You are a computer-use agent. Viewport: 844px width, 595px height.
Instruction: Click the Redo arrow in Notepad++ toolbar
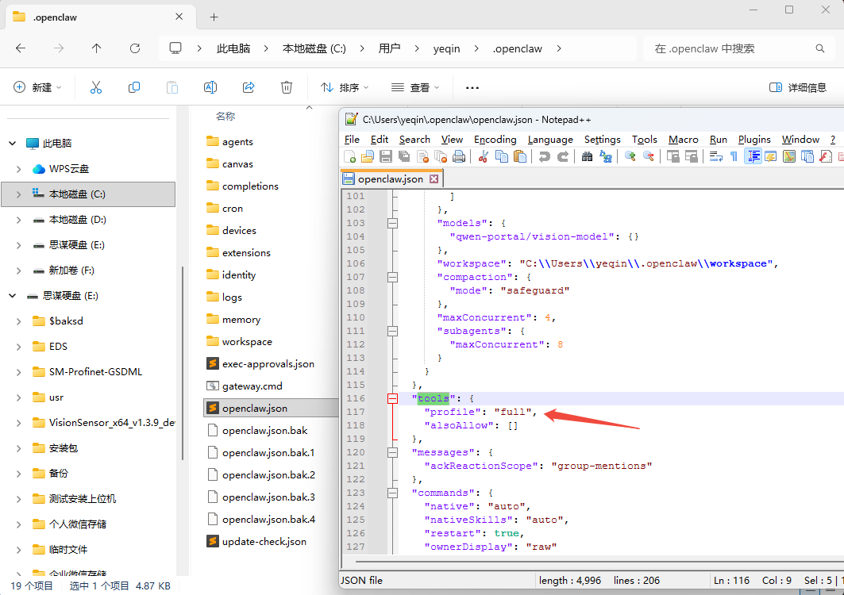click(x=562, y=156)
